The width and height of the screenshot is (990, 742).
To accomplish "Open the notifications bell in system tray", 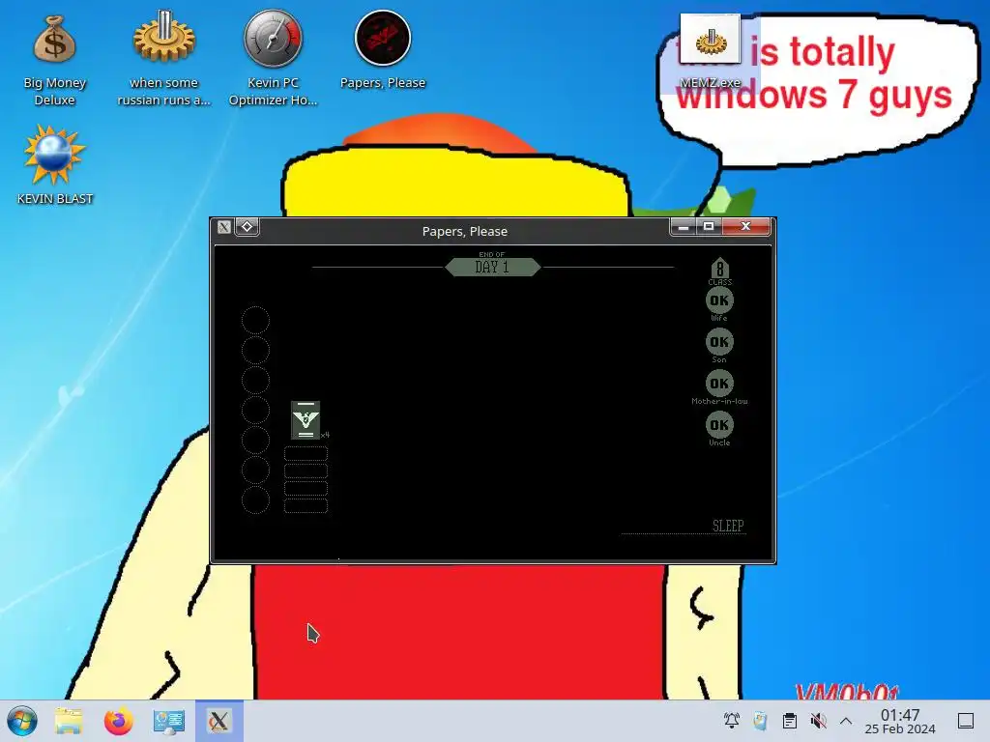I will pyautogui.click(x=732, y=721).
